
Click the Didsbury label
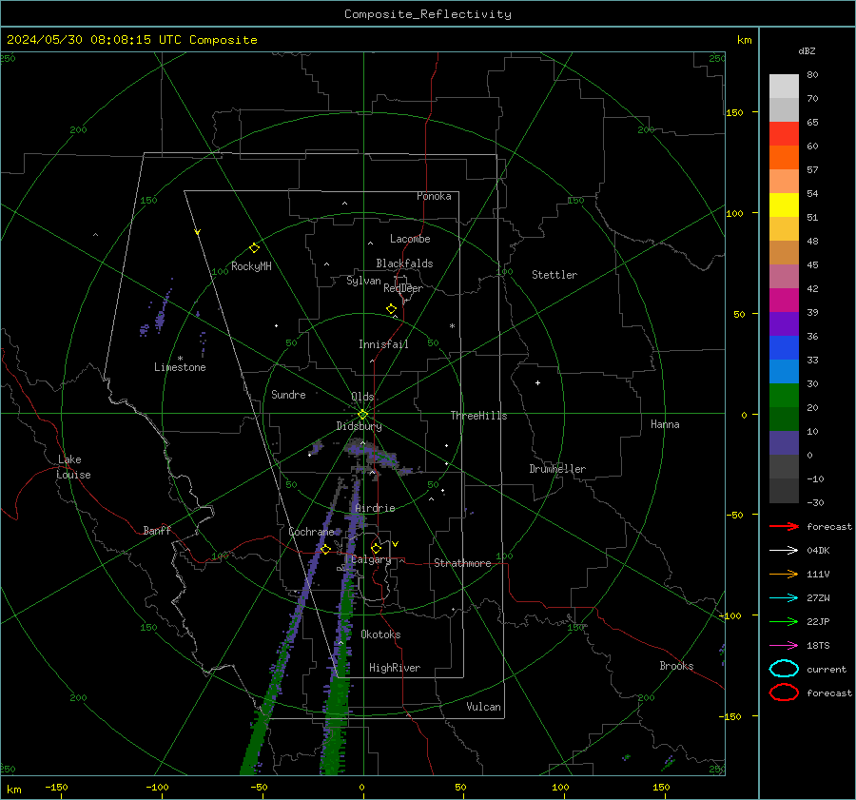[359, 426]
